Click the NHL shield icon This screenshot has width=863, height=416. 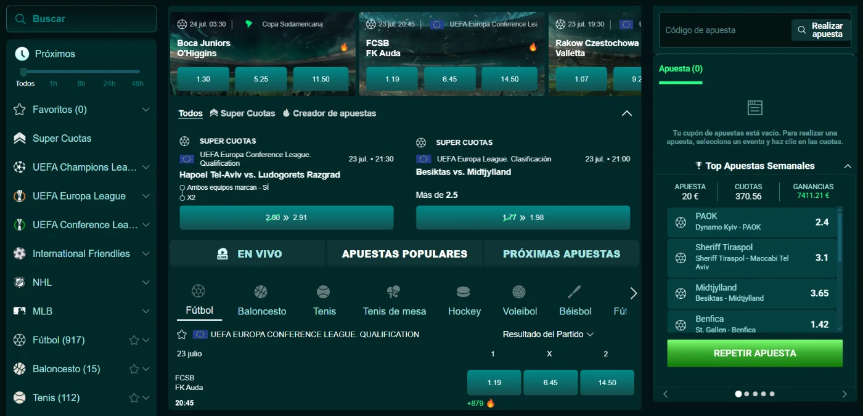click(20, 282)
